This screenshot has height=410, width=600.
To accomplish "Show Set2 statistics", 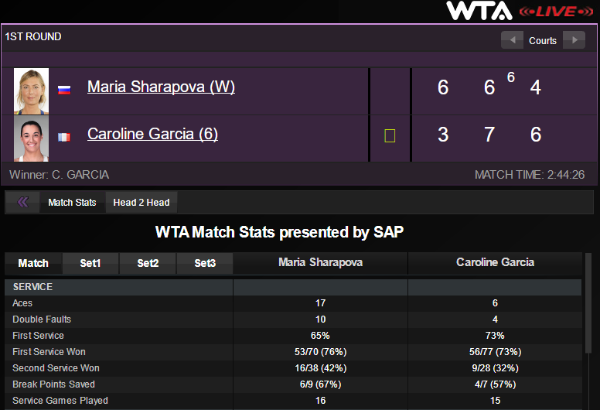I will [148, 263].
